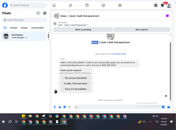This screenshot has height=130, width=176.
Task: Focus the Search Messenger field
Action: pos(25,20)
